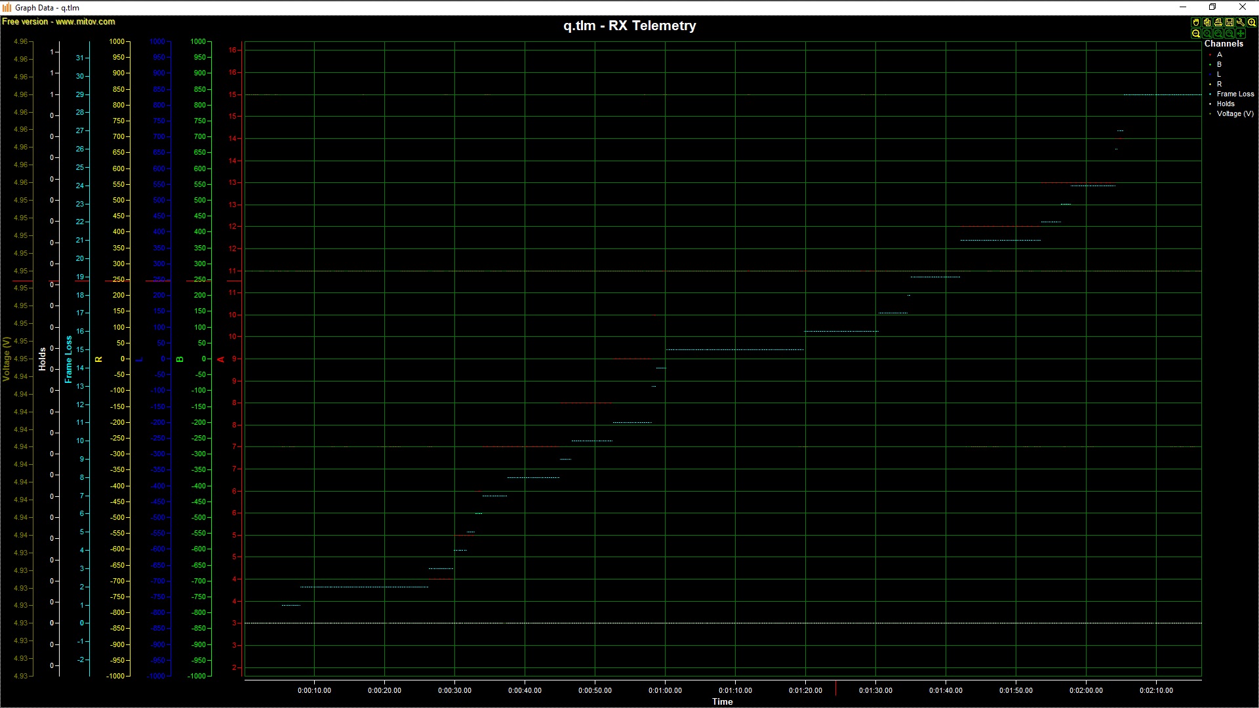Click the zoom previous icon
1259x708 pixels.
(1218, 33)
